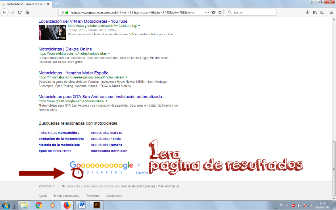Go to results page 9

116,172
